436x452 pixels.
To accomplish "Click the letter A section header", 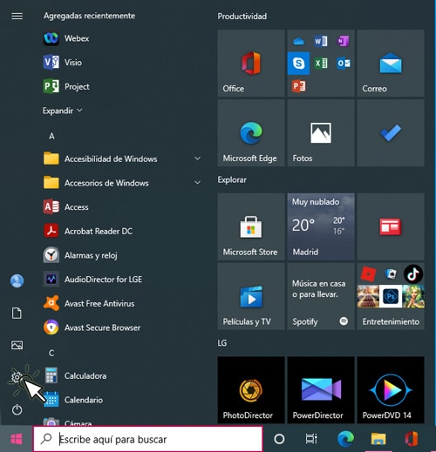I will [51, 136].
